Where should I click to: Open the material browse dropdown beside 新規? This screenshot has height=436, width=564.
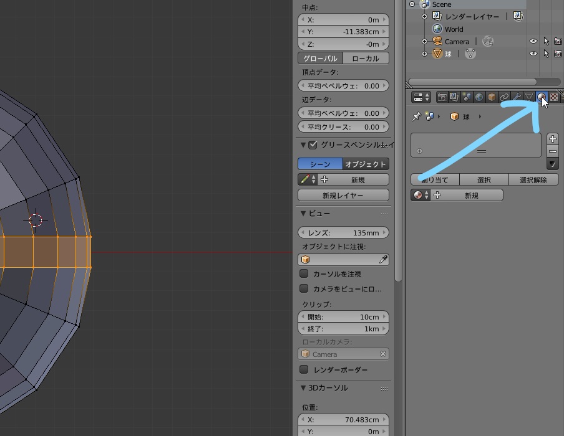click(421, 196)
